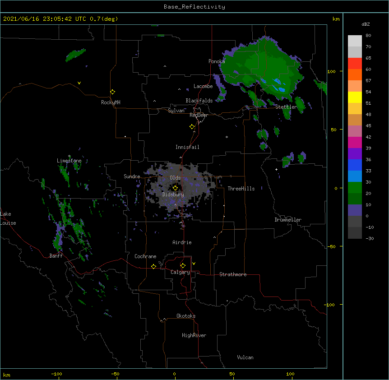Screen dimensions: 389x380
Task: Click the HighRiver label
Action: (x=194, y=335)
